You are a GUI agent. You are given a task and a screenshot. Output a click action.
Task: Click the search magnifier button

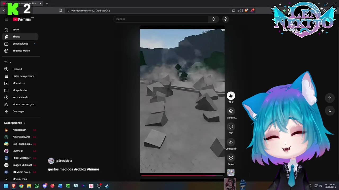click(213, 19)
